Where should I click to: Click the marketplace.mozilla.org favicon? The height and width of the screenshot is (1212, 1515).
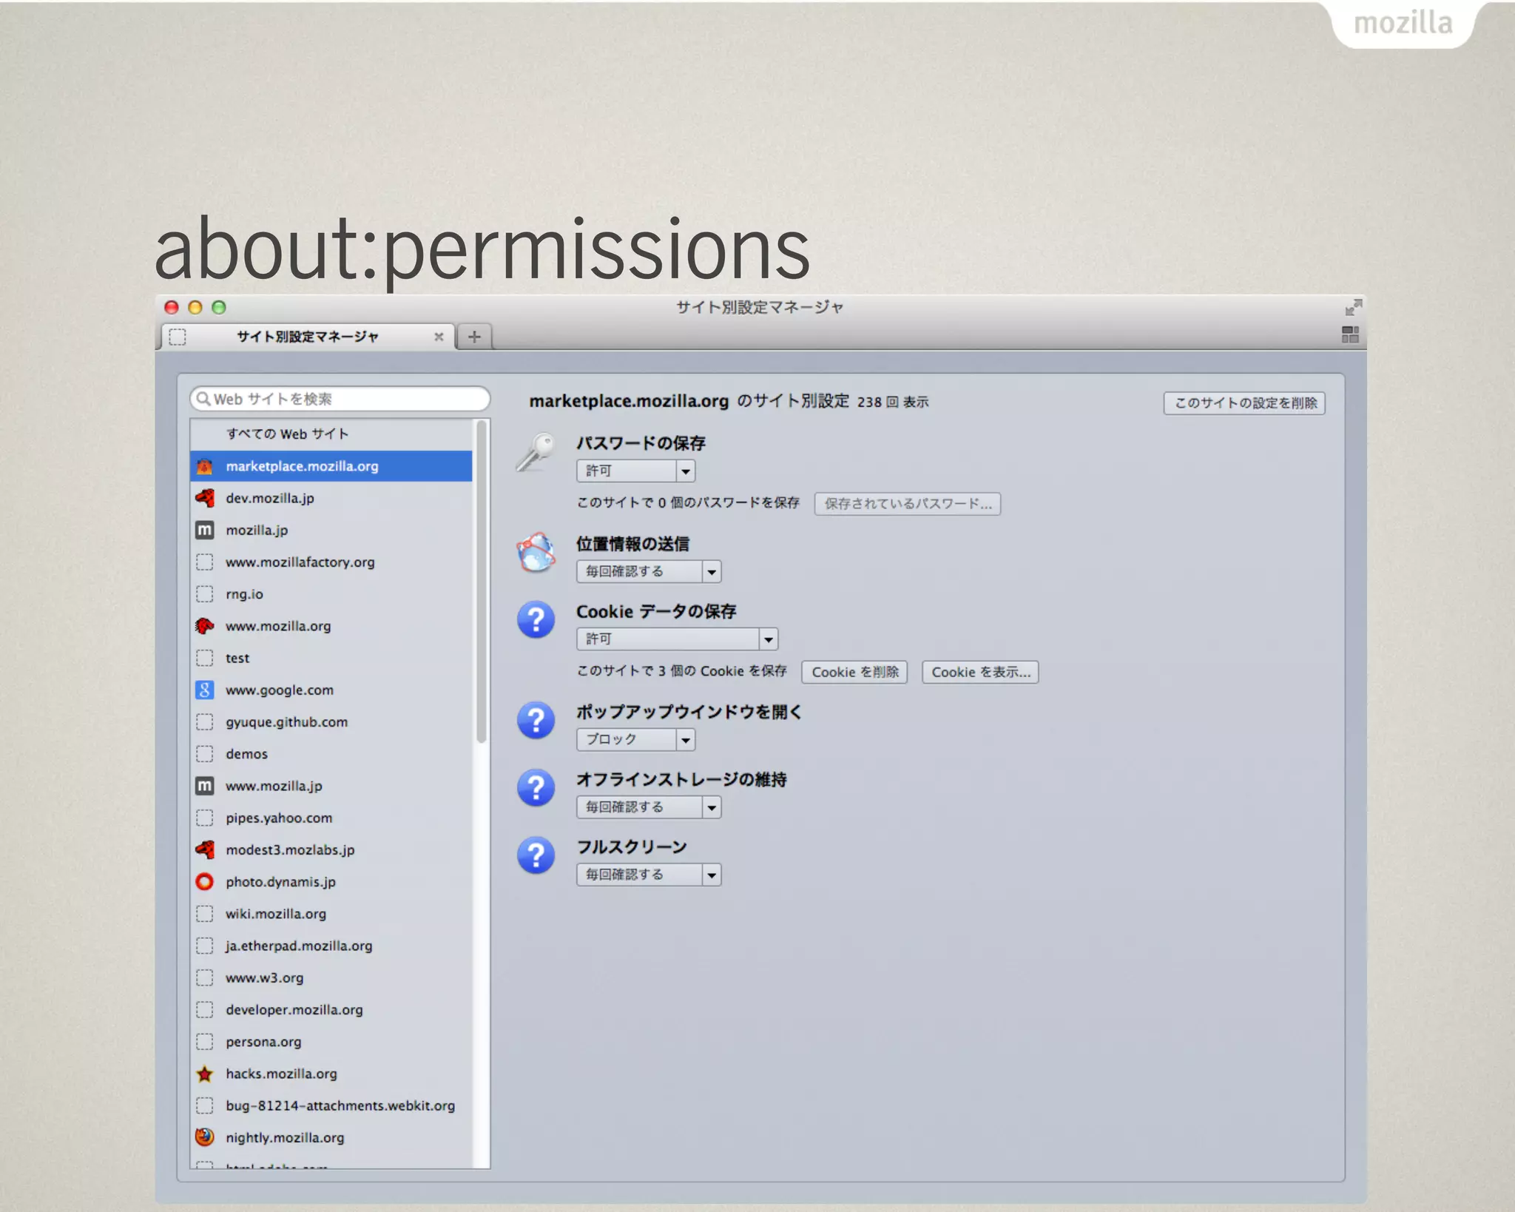[x=205, y=466]
